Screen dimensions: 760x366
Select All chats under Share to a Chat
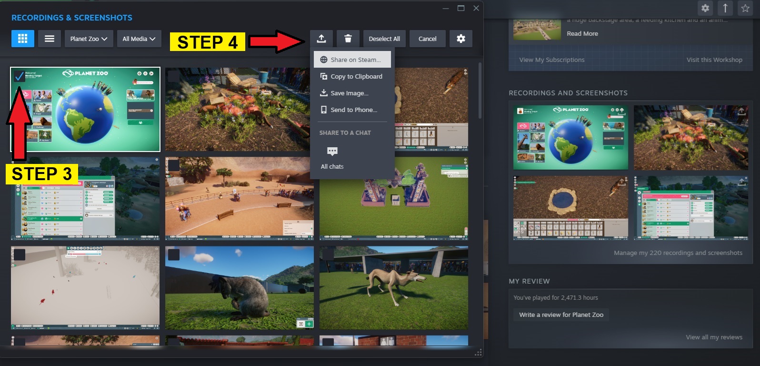click(x=332, y=158)
